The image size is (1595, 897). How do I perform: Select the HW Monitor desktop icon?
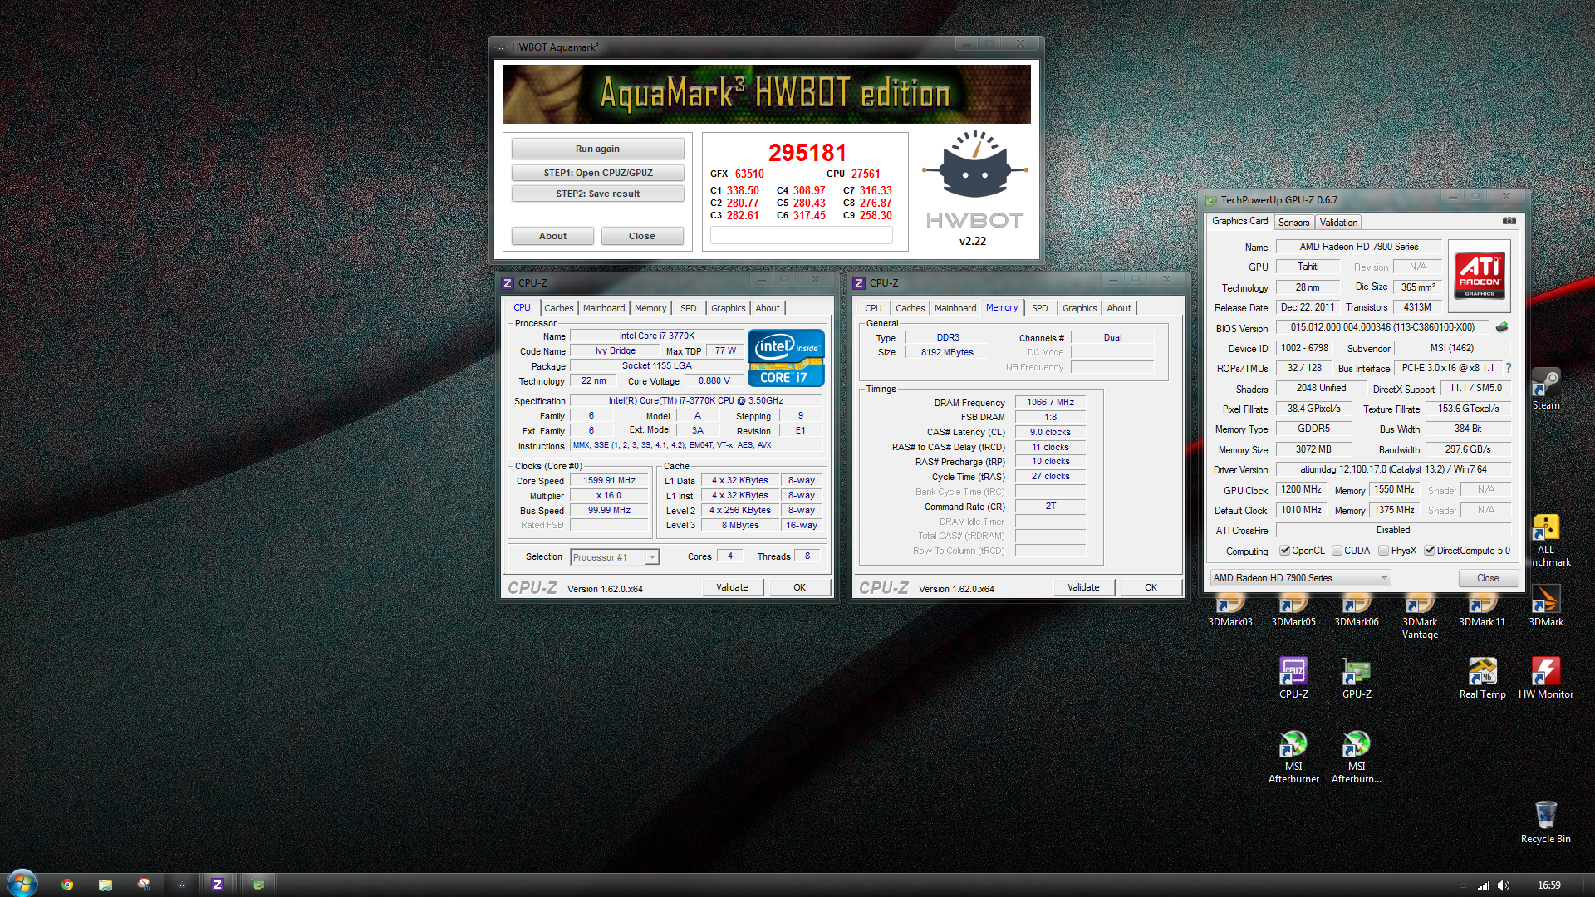(x=1545, y=678)
